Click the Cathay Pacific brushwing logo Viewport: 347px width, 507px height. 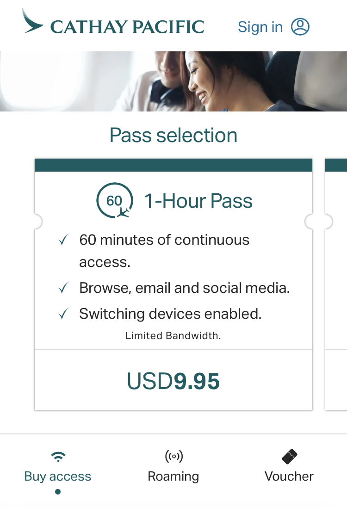32,22
